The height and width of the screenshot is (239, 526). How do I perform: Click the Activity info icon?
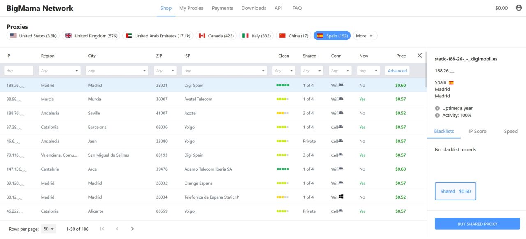coord(437,115)
